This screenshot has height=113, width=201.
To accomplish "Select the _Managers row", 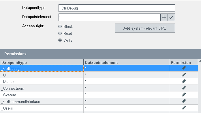I will click(99, 82).
